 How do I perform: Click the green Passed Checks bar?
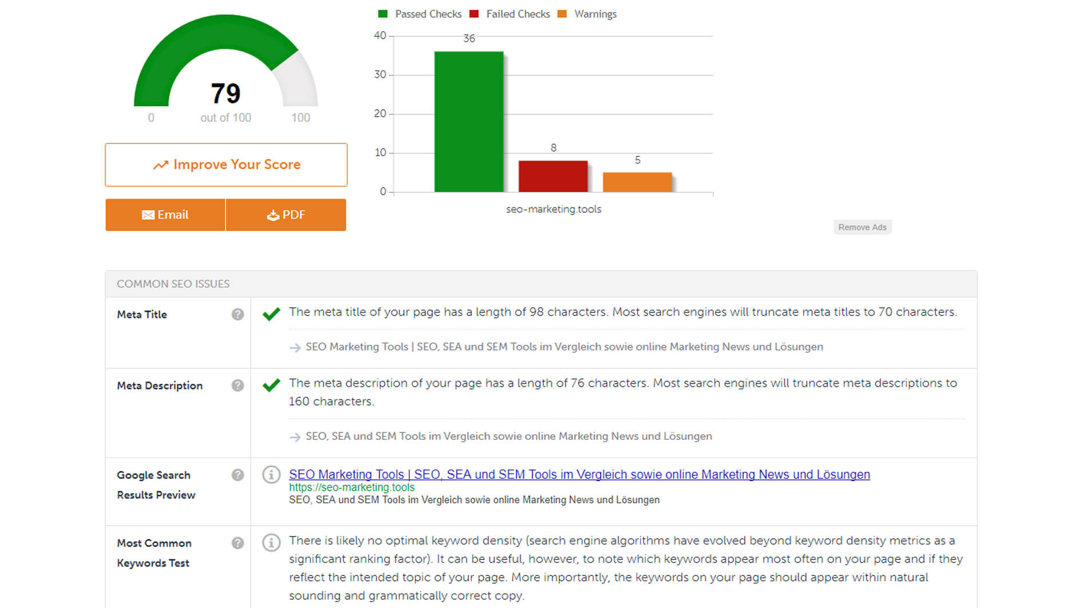(469, 122)
